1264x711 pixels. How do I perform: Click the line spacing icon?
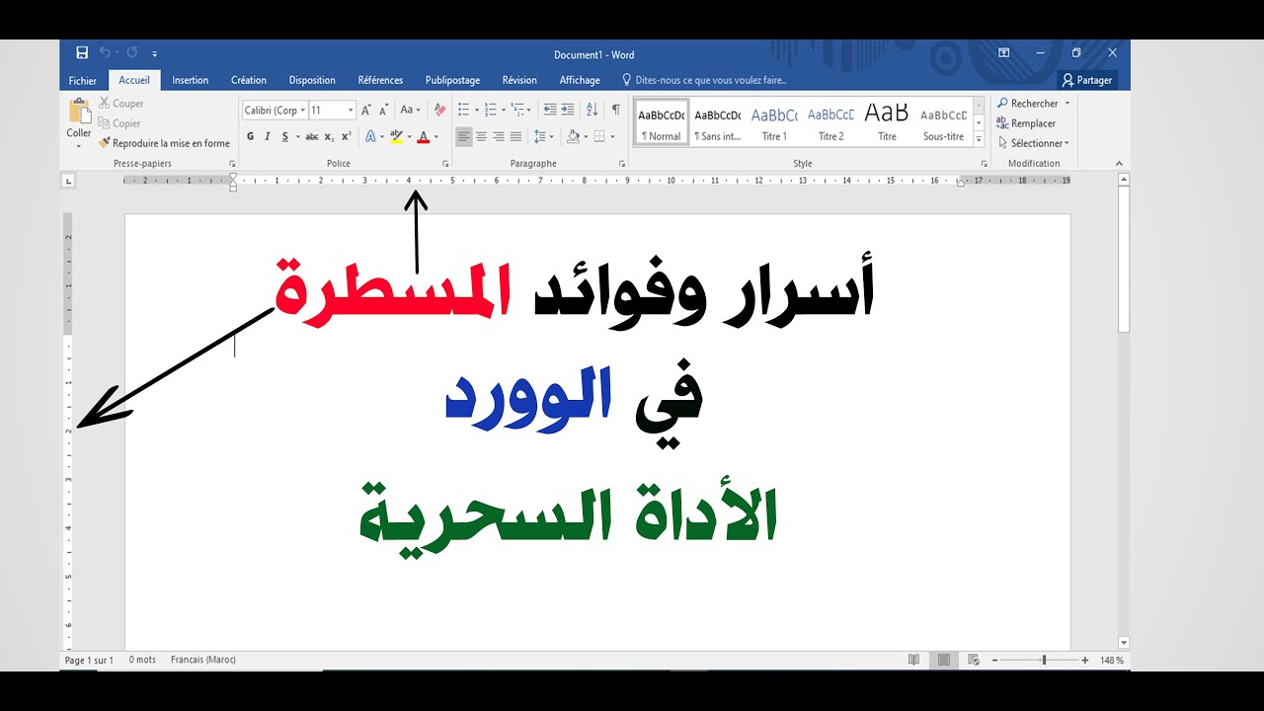point(539,136)
